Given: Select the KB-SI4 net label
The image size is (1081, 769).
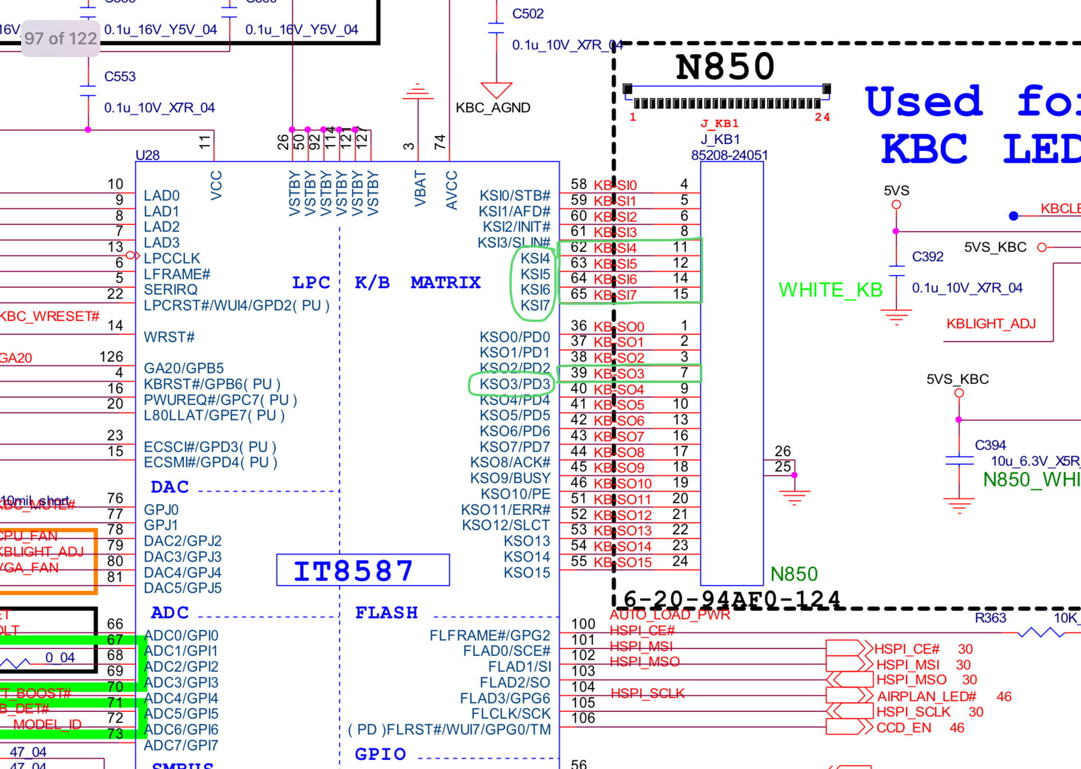Looking at the screenshot, I should coord(615,248).
